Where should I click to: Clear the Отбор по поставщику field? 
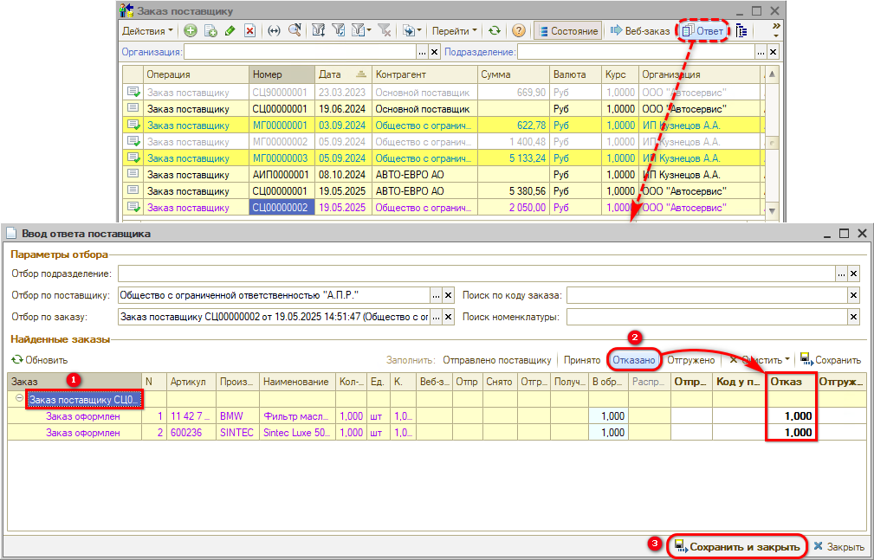448,295
